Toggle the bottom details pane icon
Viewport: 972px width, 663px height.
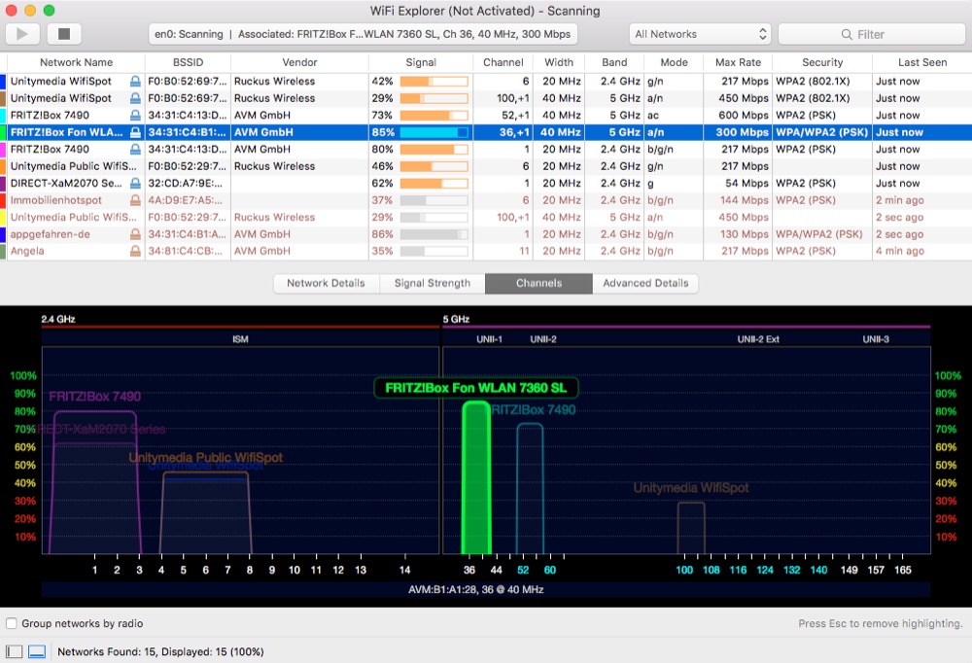pos(36,651)
